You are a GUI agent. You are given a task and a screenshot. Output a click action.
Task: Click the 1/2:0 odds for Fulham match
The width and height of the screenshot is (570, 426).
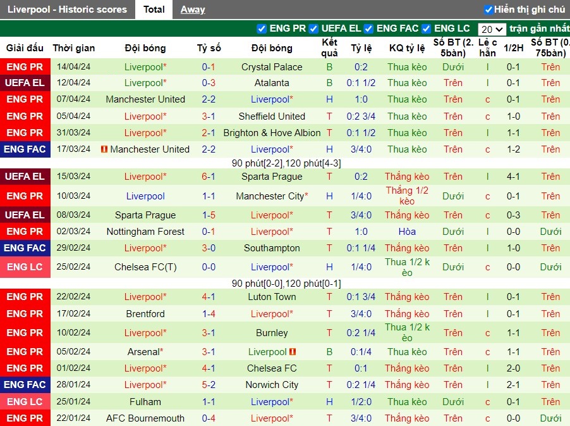361,402
